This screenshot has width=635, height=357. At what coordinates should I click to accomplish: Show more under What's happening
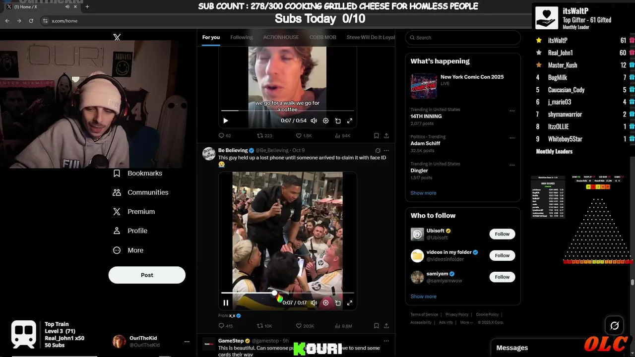coord(423,193)
